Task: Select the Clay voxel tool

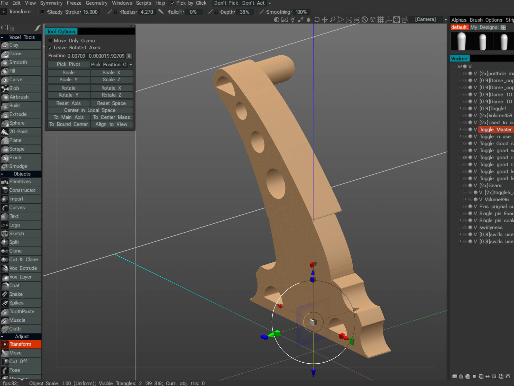Action: 21,45
